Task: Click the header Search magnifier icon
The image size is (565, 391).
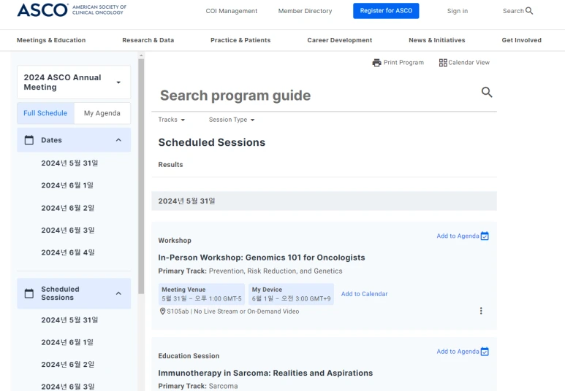Action: 529,11
